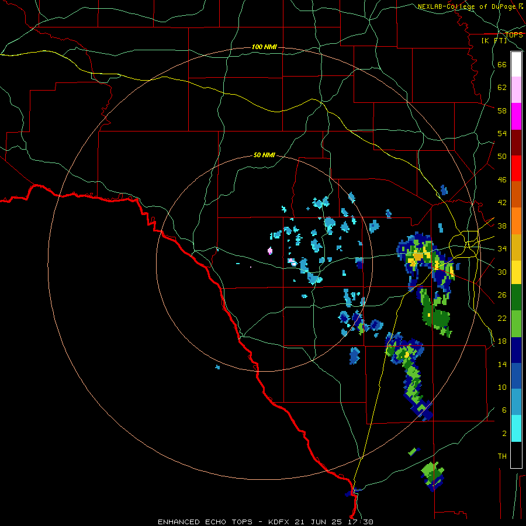This screenshot has height=526, width=526.
Task: Click the ENHANCED ECHO TOPS KDFX caption
Action: (265, 522)
